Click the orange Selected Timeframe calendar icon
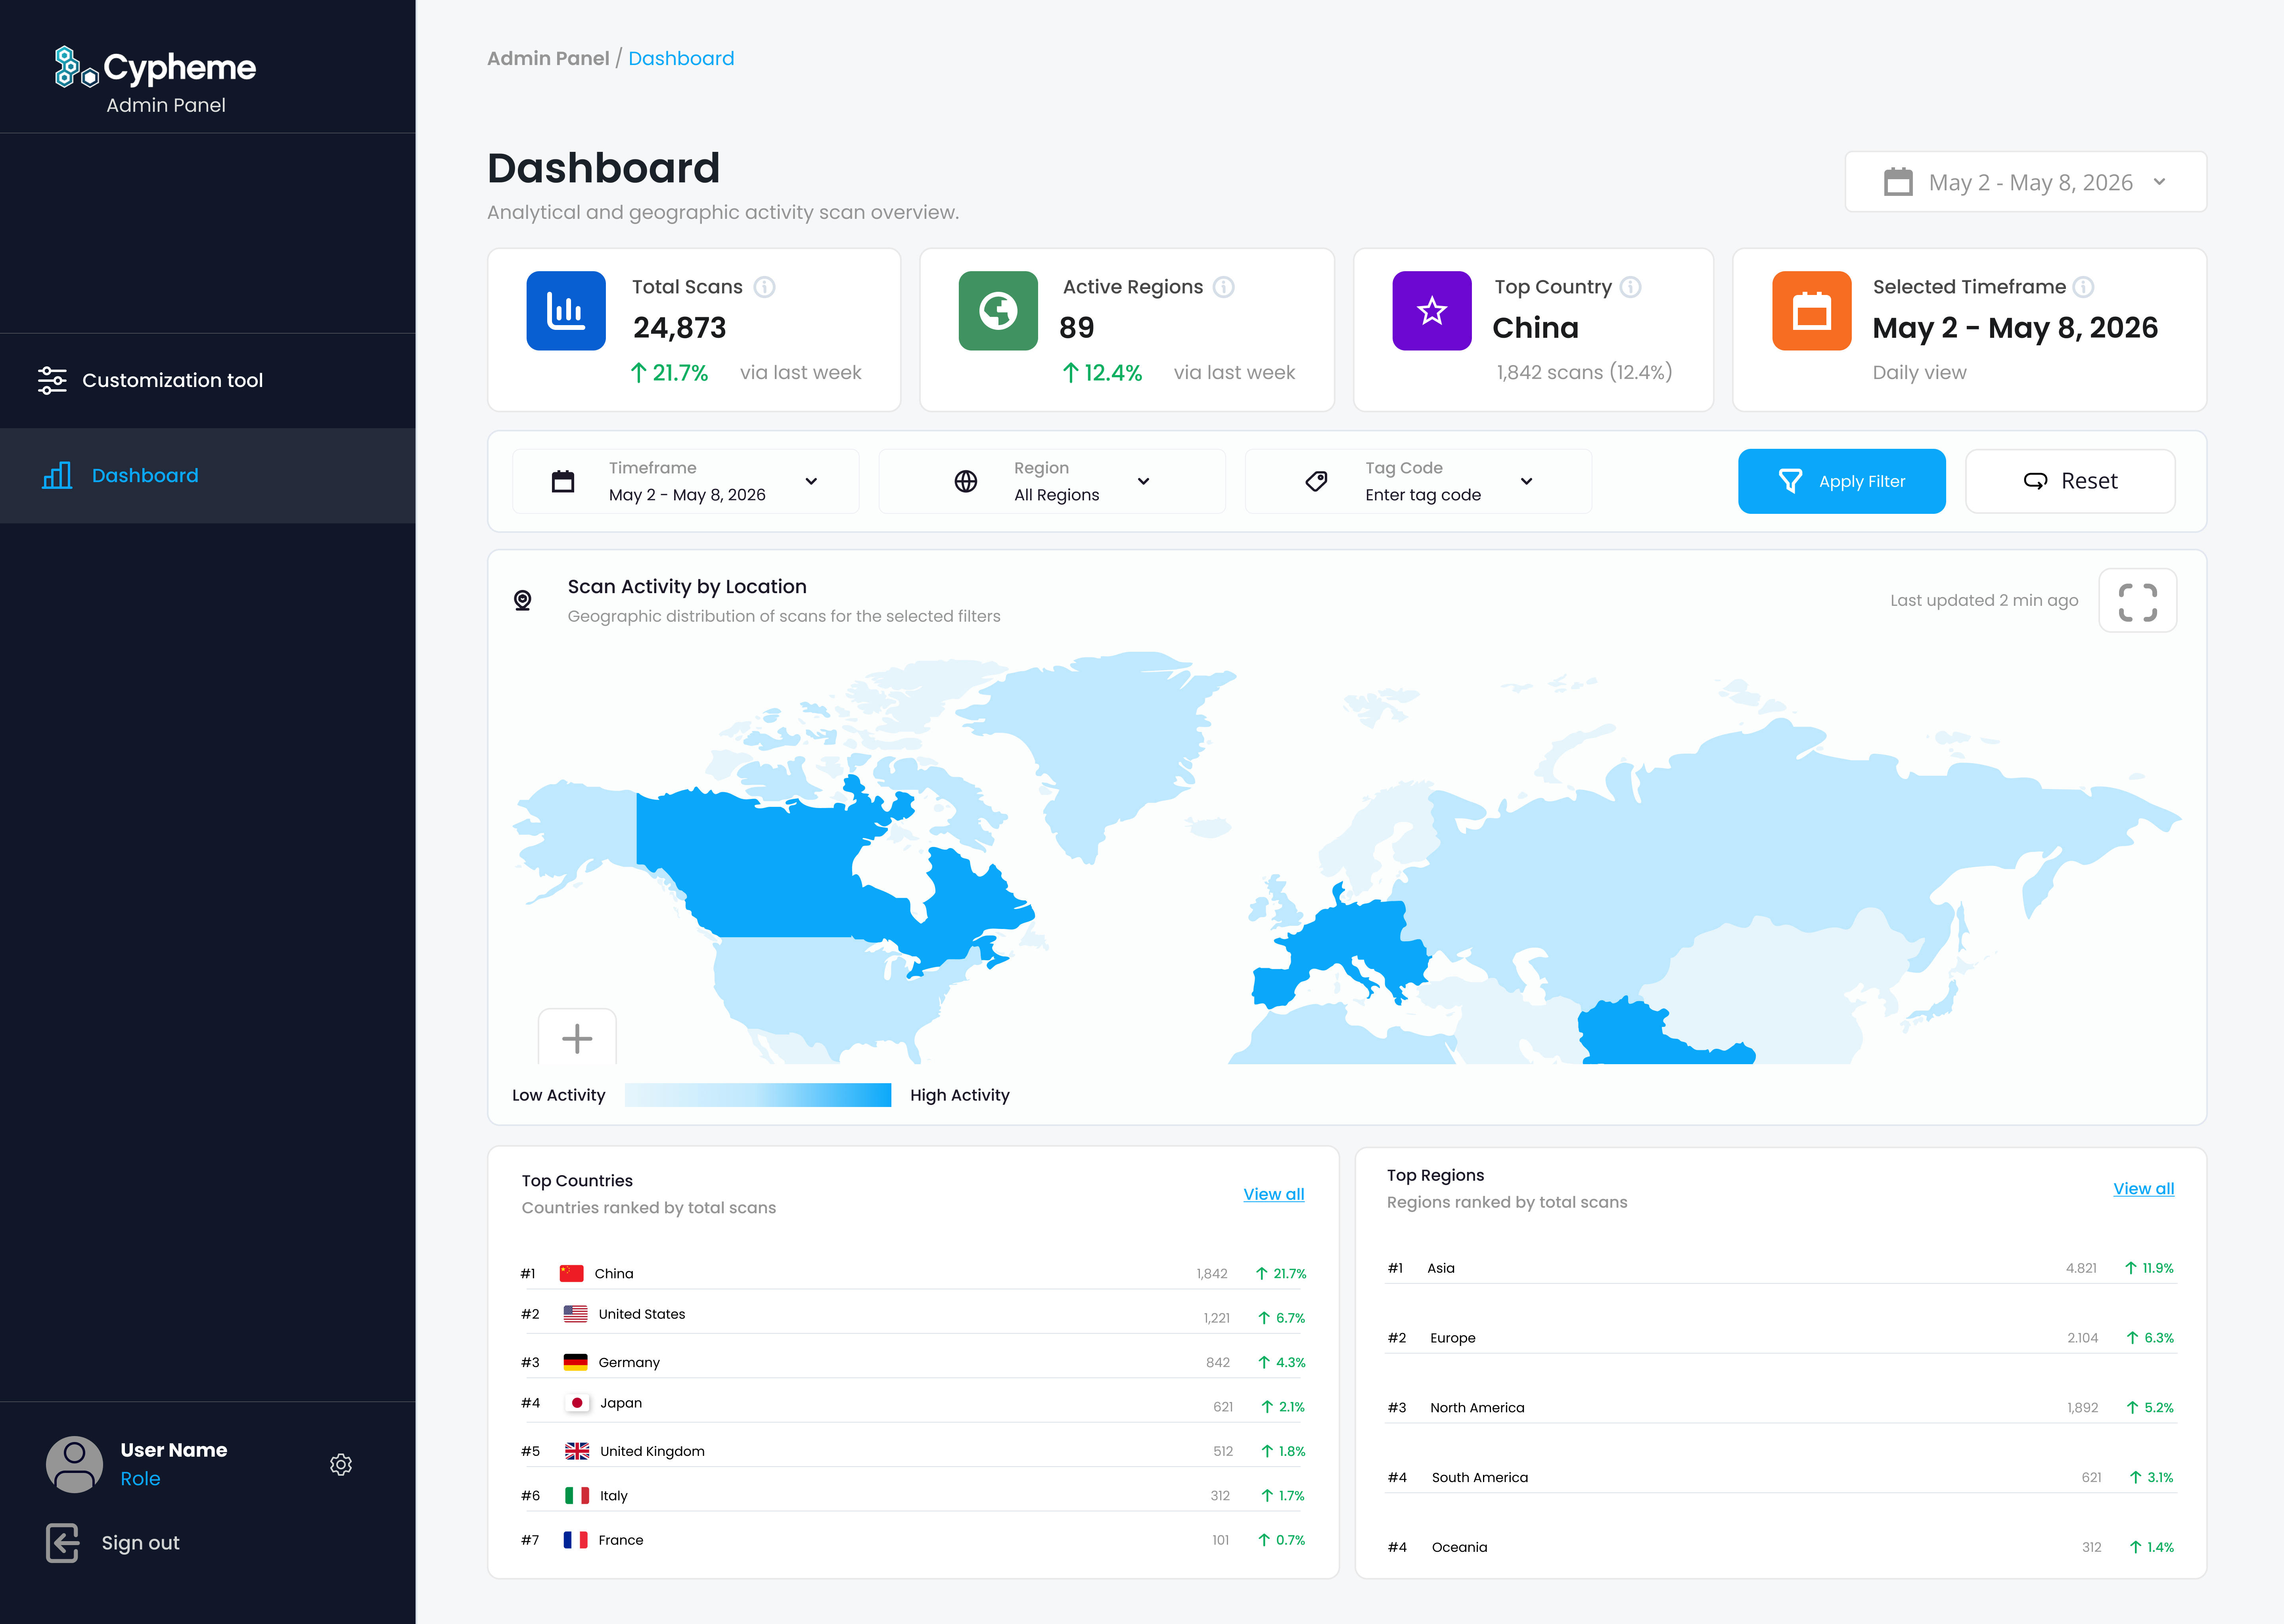 click(1812, 311)
